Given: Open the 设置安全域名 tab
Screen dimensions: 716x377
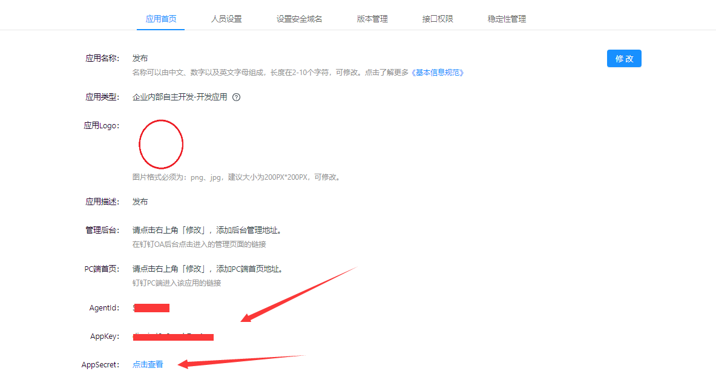Looking at the screenshot, I should (299, 19).
